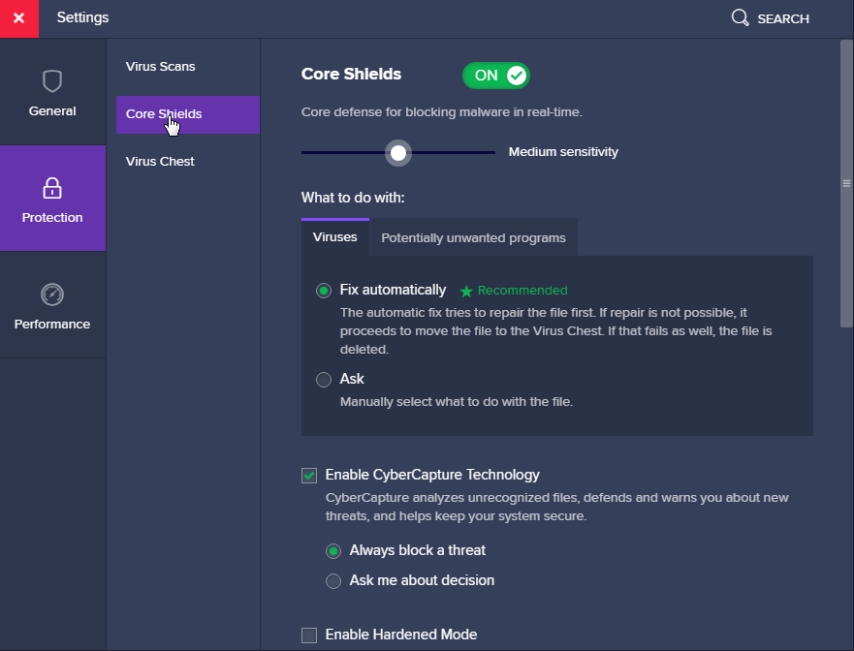This screenshot has width=854, height=651.
Task: Select Core Shields in the submenu
Action: coord(188,114)
